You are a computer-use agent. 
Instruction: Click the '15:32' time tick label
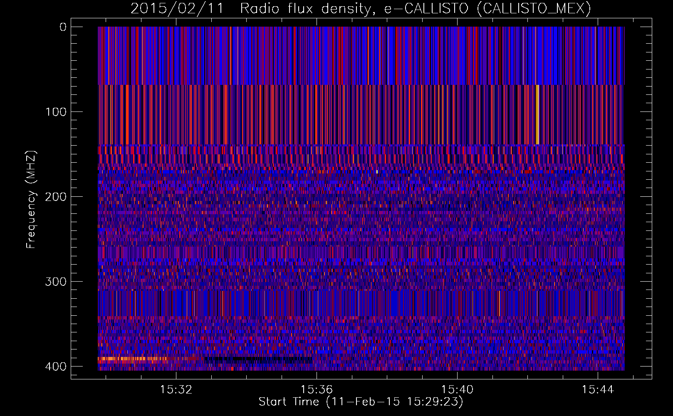176,390
